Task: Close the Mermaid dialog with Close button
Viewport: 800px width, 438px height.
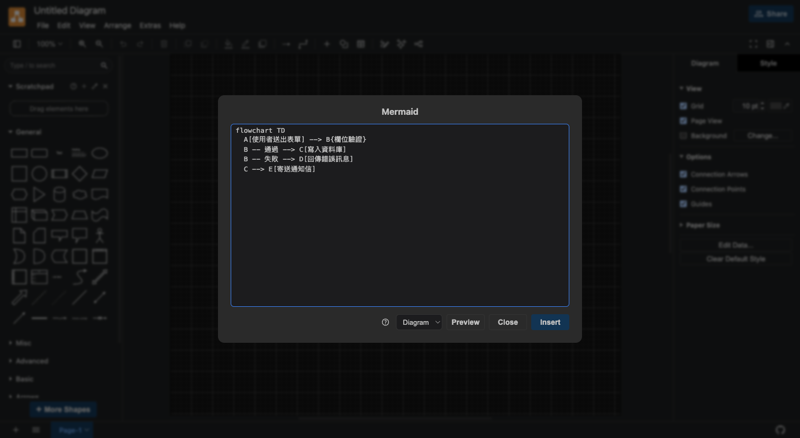Action: 508,322
